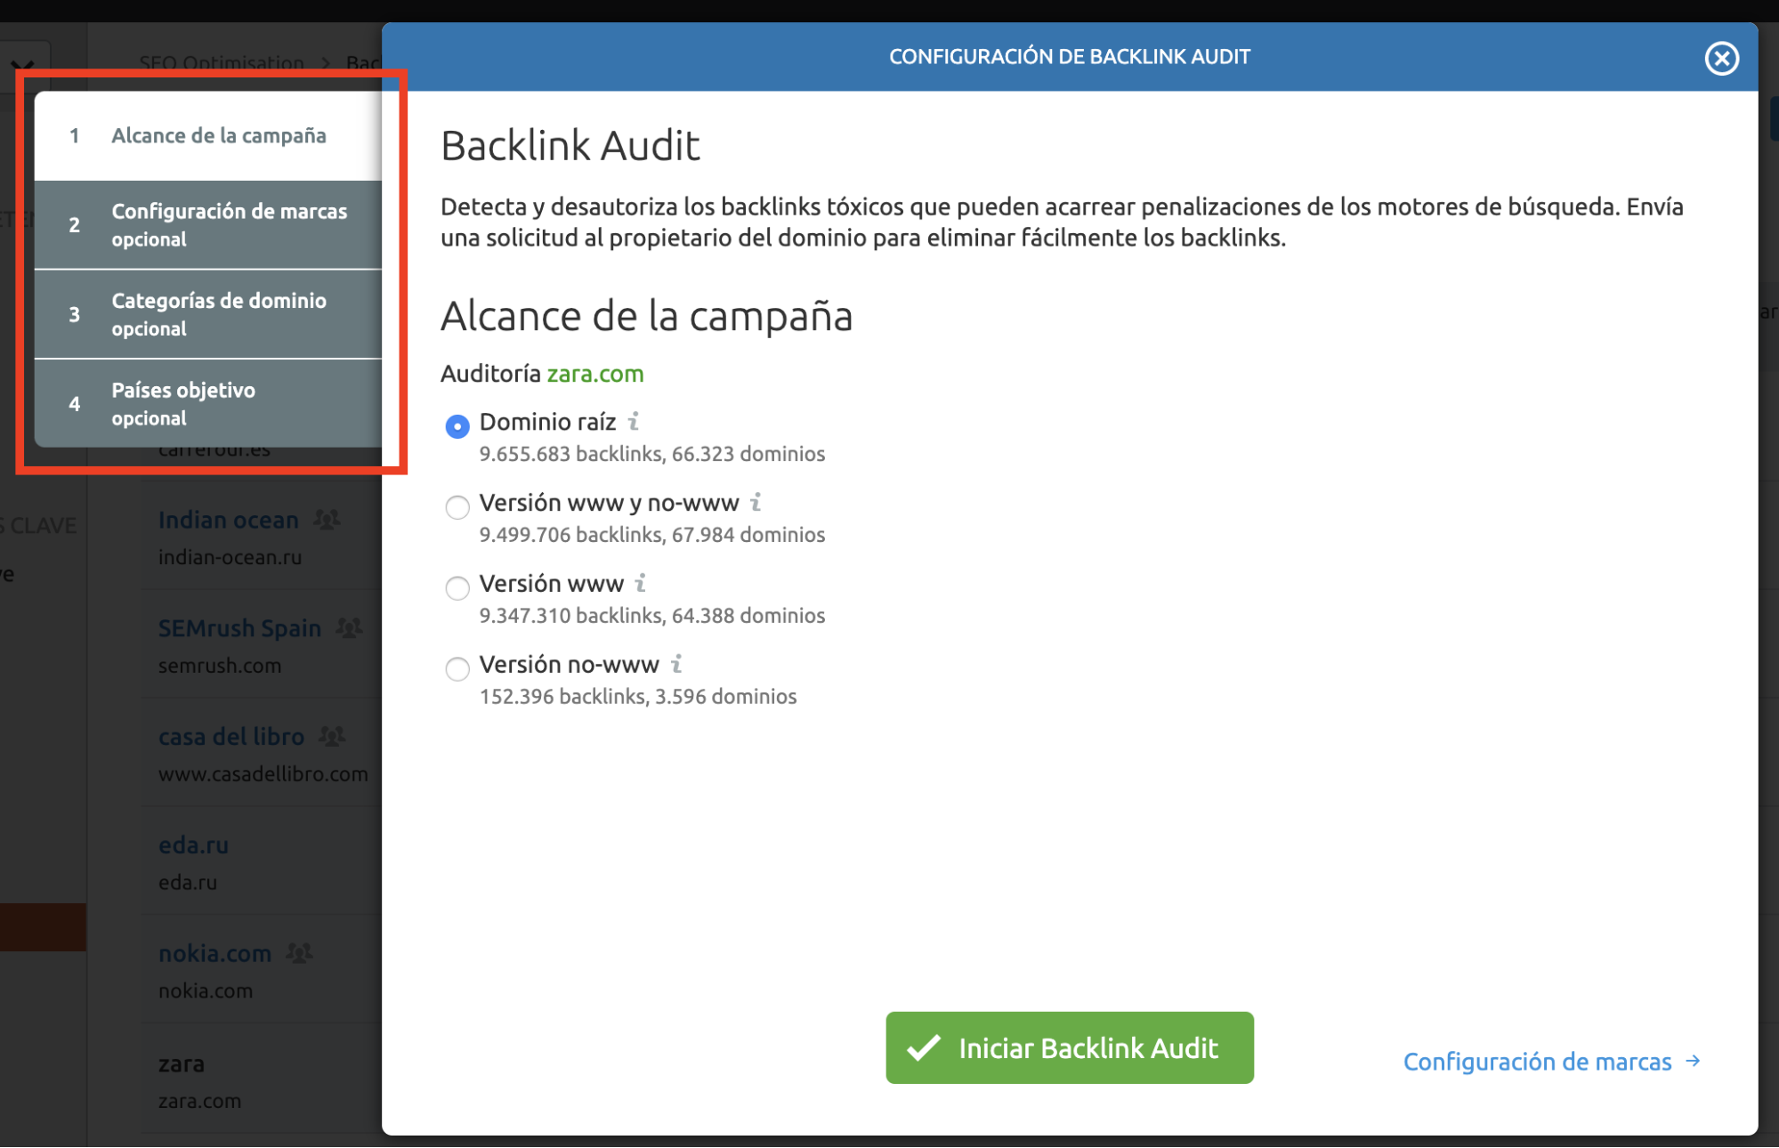Click www.casadellibro.com domain text
Viewport: 1779px width, 1148px height.
(263, 774)
